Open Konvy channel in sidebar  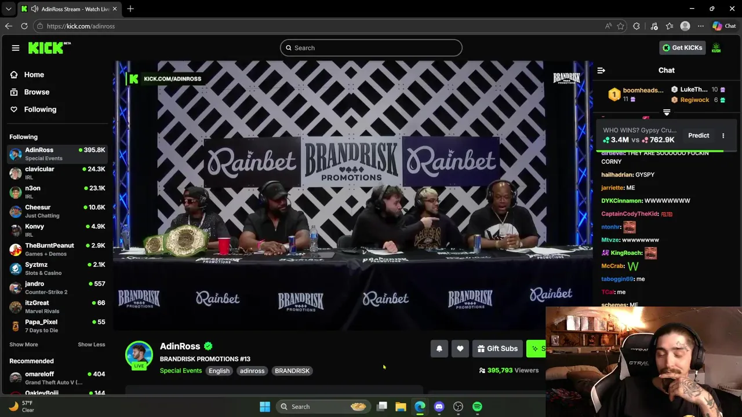[x=57, y=231]
